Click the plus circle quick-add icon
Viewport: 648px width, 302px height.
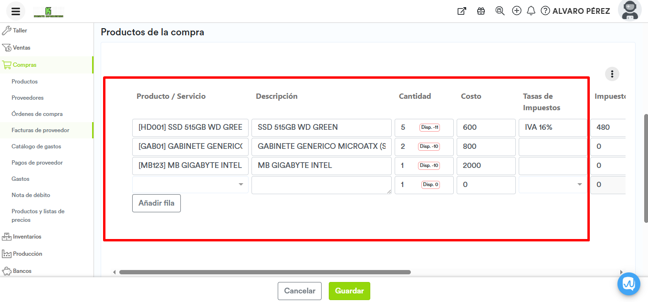516,11
